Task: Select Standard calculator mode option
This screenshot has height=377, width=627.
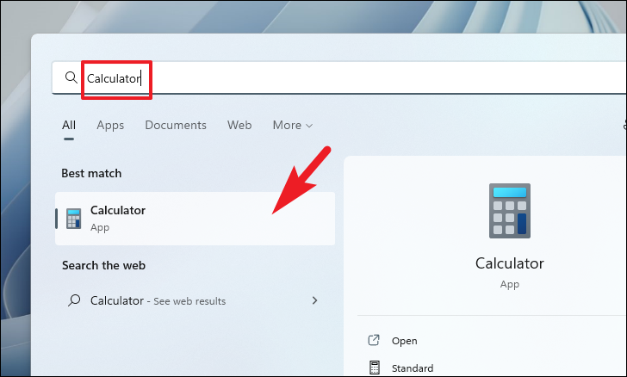Action: [x=413, y=368]
